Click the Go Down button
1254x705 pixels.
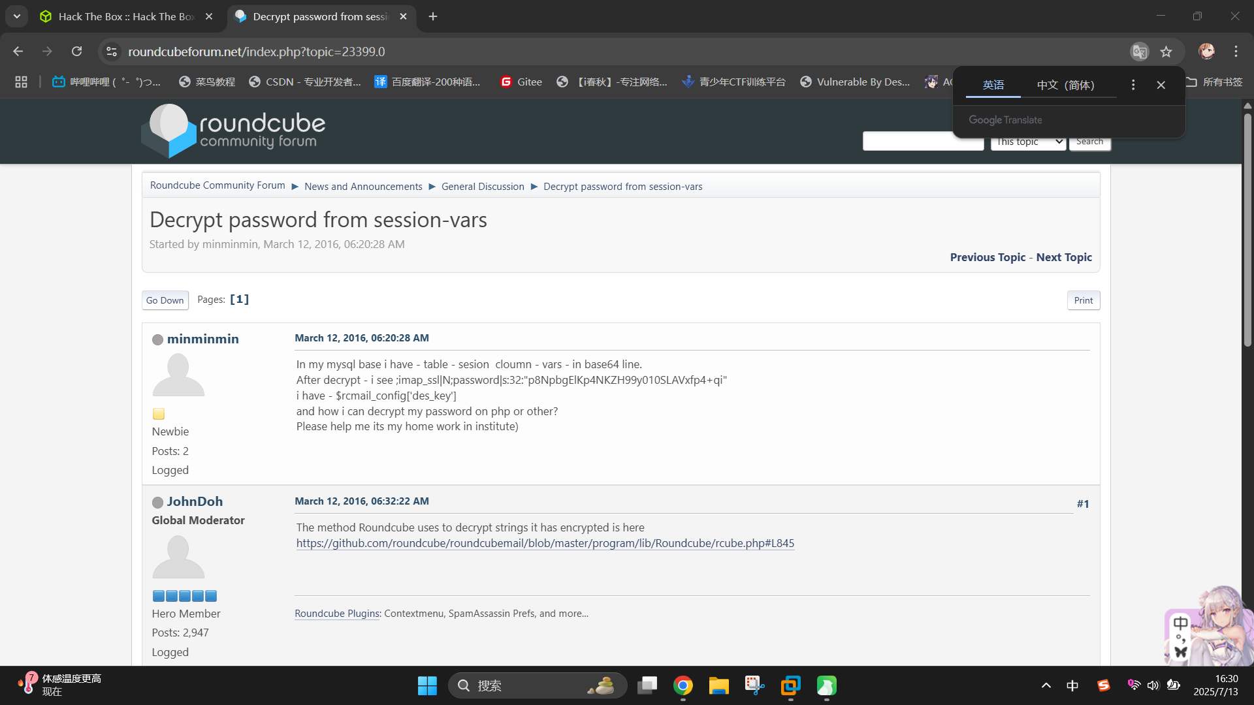point(165,300)
